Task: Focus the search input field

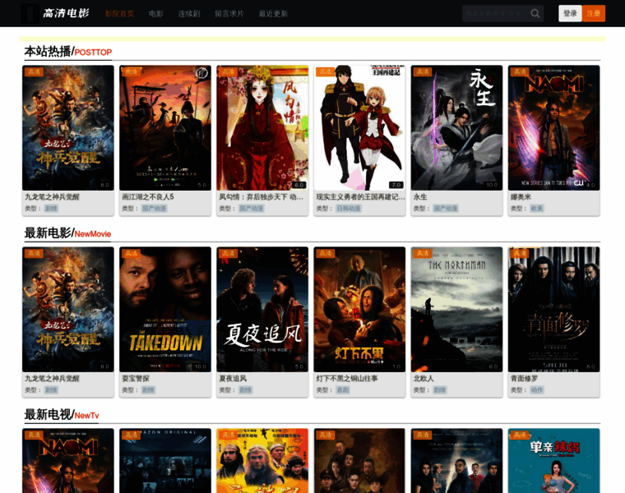Action: (495, 13)
